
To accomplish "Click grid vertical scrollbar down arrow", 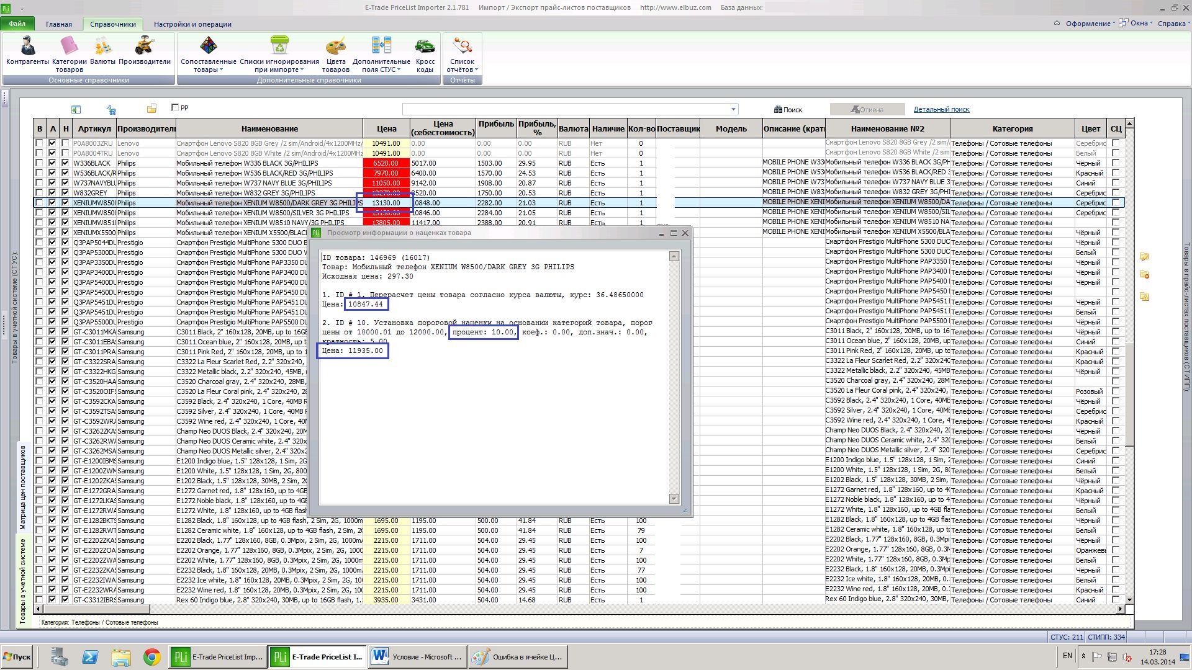I will [x=1129, y=600].
